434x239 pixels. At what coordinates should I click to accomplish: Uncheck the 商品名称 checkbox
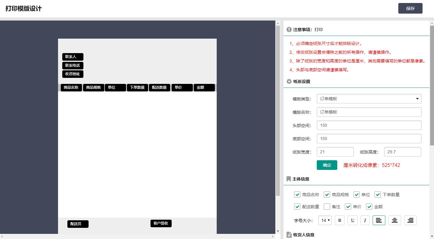click(x=297, y=195)
